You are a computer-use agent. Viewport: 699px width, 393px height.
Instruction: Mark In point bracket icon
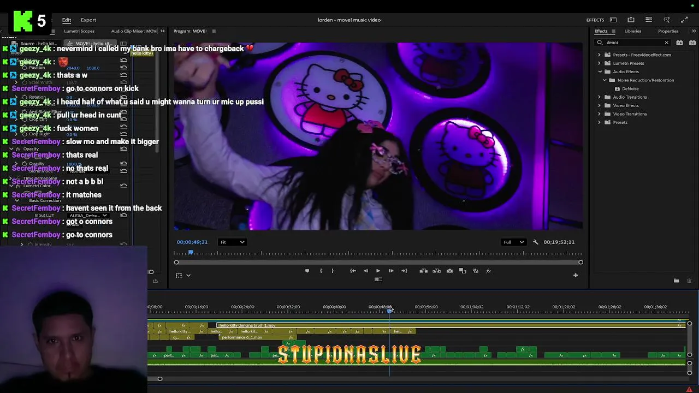point(321,271)
